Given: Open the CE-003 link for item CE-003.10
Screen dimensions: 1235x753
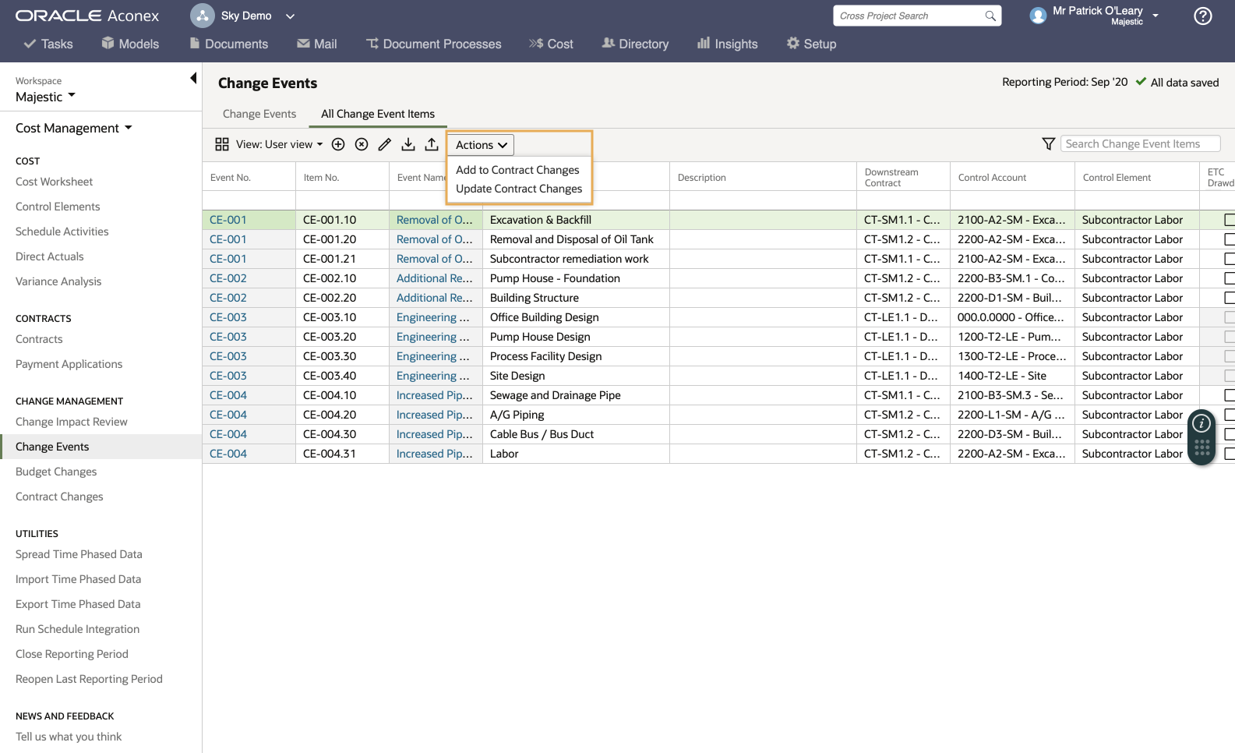Looking at the screenshot, I should click(x=228, y=317).
